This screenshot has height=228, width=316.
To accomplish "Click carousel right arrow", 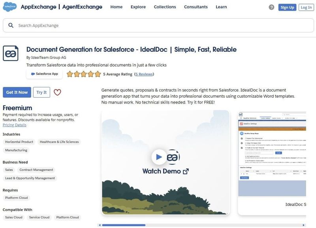I will pyautogui.click(x=303, y=225).
